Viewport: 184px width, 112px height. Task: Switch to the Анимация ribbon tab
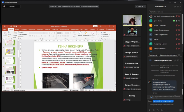(48, 29)
